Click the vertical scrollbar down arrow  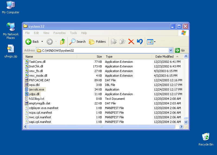pos(186,122)
